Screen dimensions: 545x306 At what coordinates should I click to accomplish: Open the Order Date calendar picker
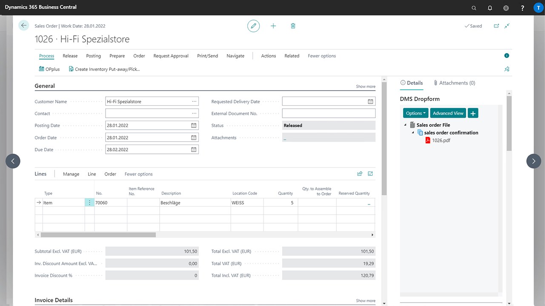click(x=194, y=138)
